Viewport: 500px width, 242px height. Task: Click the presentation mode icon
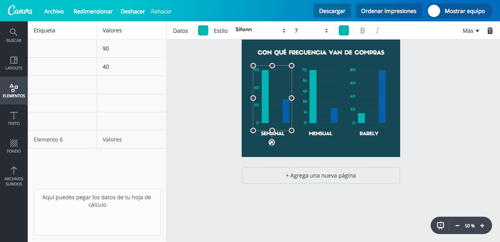coord(441,225)
